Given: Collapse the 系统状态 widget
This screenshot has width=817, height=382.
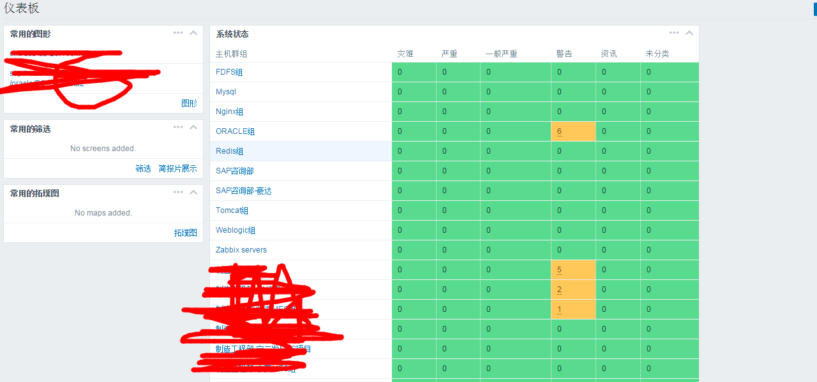Looking at the screenshot, I should (x=689, y=33).
